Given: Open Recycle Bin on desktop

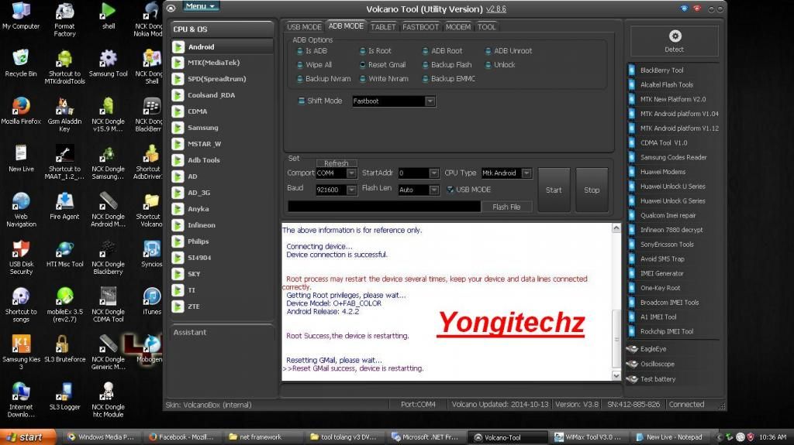Looking at the screenshot, I should [21, 63].
